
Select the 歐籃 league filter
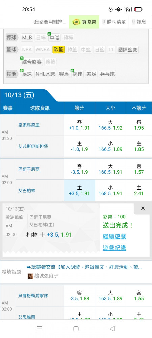[x=58, y=50]
